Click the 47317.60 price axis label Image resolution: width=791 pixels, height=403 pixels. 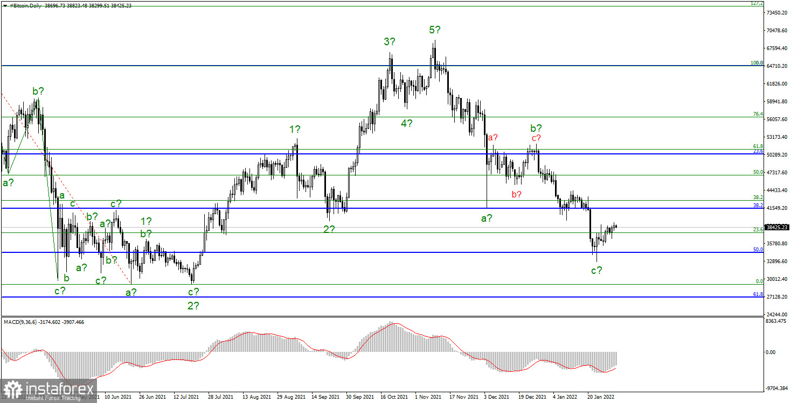(x=777, y=173)
